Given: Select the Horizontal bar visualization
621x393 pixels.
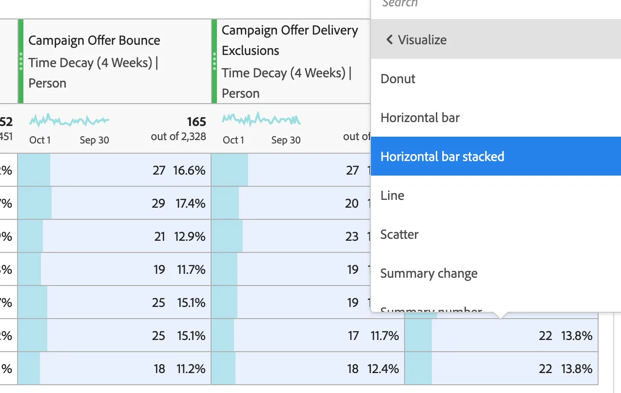Looking at the screenshot, I should click(x=496, y=117).
